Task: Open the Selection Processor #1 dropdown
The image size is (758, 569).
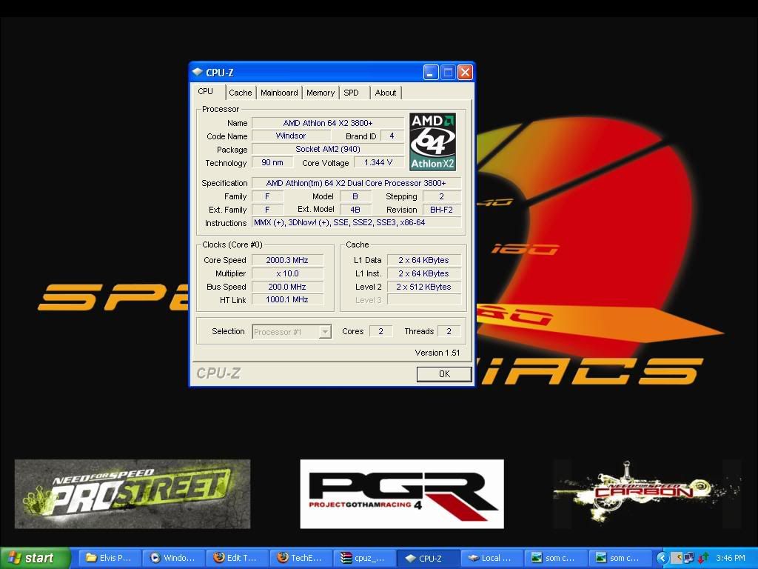Action: (x=292, y=332)
